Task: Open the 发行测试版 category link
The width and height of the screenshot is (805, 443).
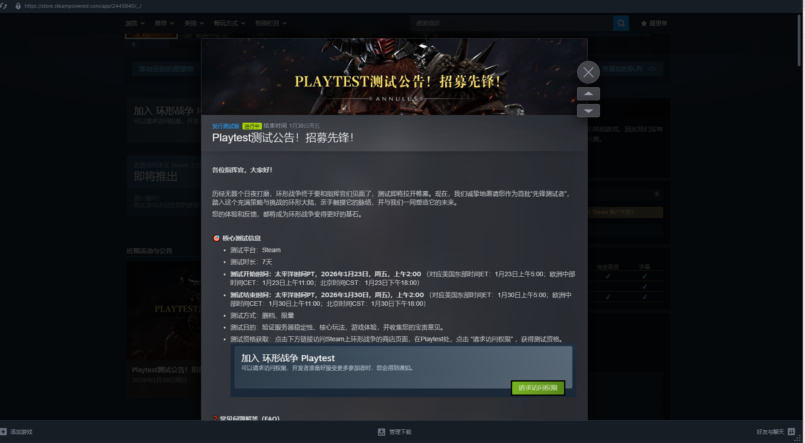Action: tap(226, 126)
